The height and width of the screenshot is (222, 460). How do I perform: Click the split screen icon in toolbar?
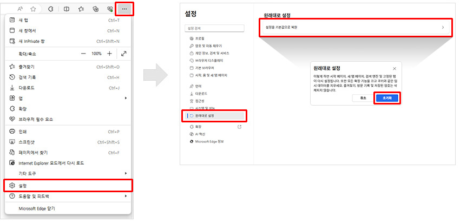(x=66, y=9)
